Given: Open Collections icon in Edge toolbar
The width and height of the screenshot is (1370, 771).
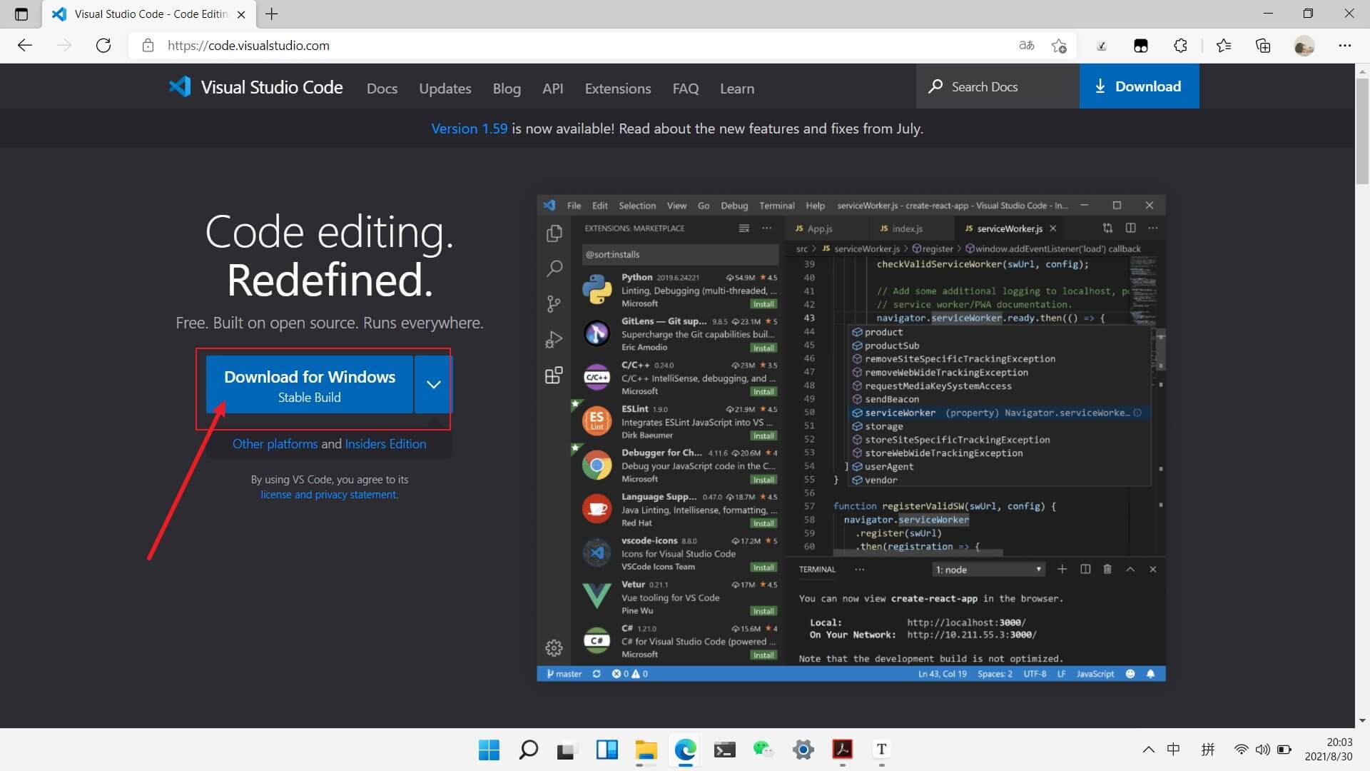Looking at the screenshot, I should pos(1263,46).
